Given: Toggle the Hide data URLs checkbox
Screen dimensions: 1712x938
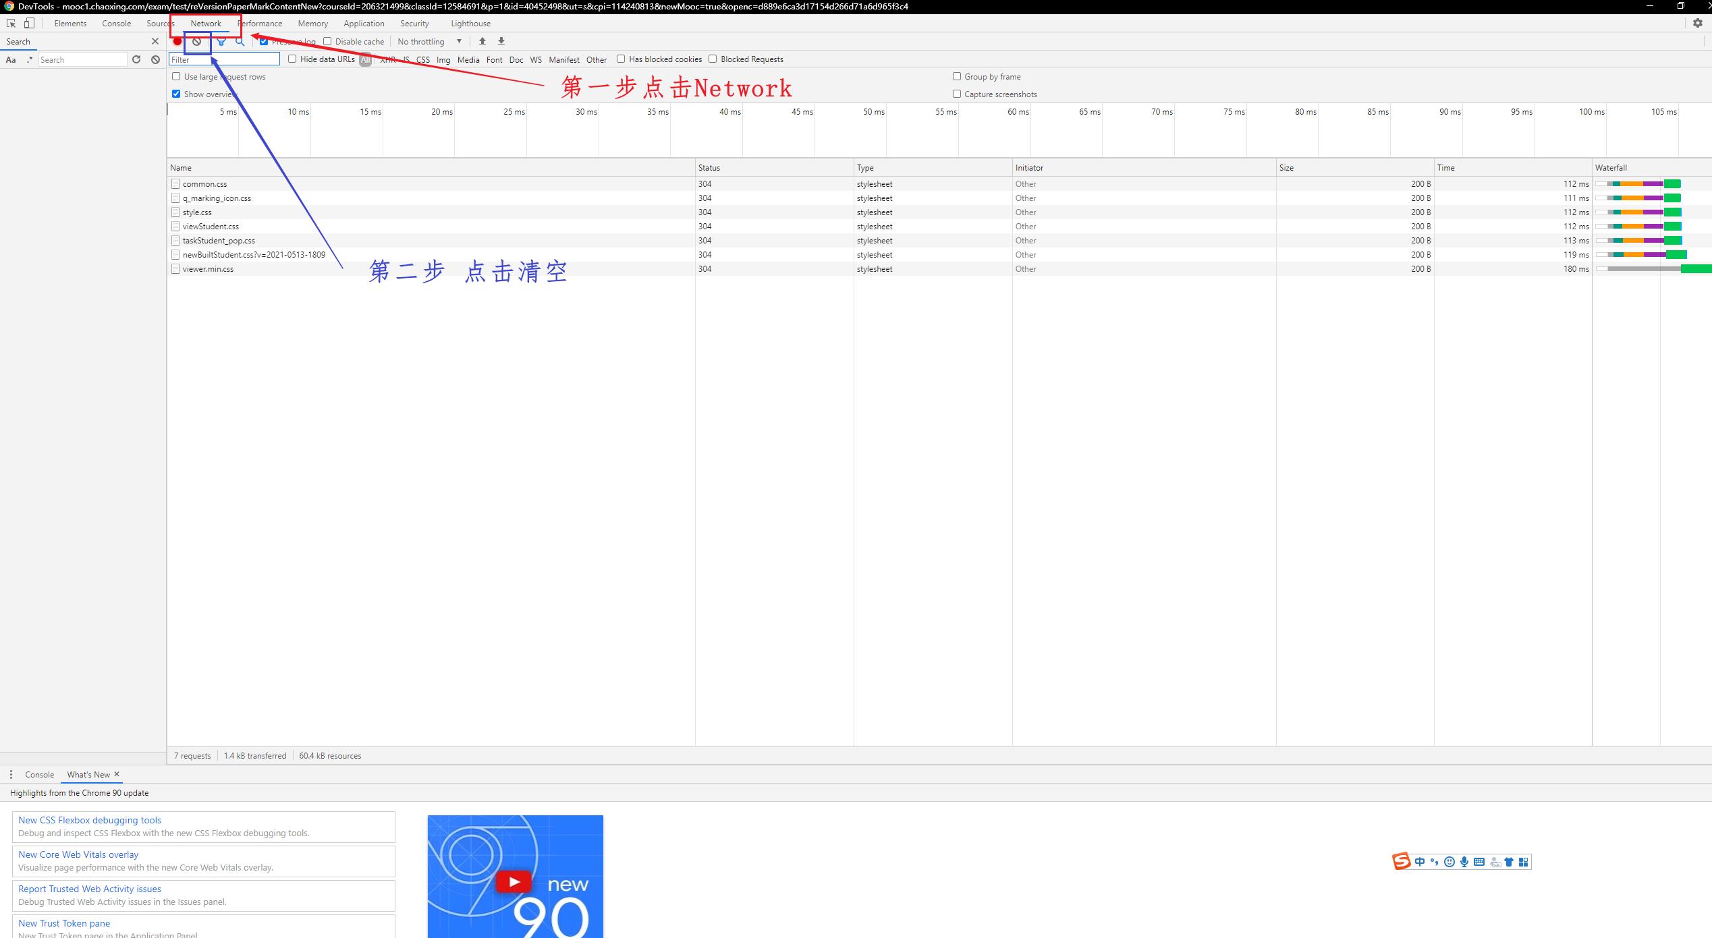Looking at the screenshot, I should [292, 59].
